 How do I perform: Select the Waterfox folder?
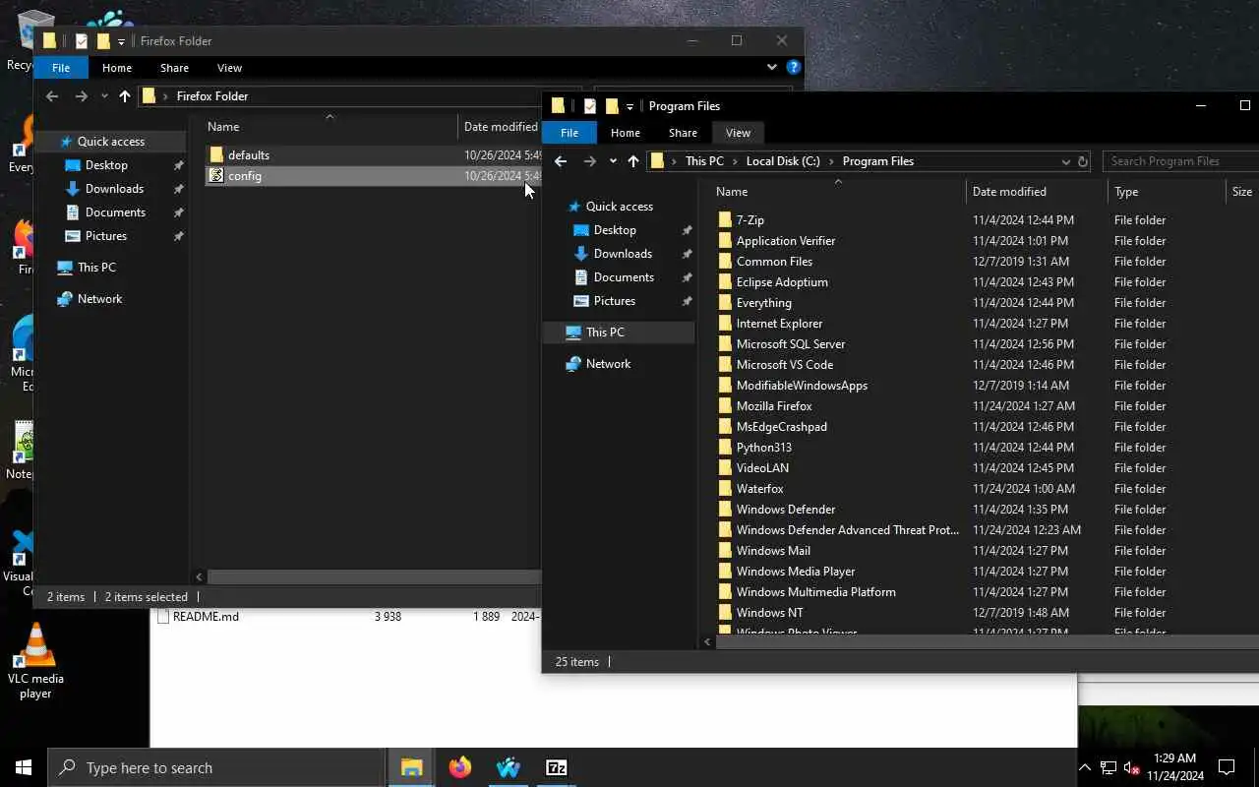click(760, 489)
